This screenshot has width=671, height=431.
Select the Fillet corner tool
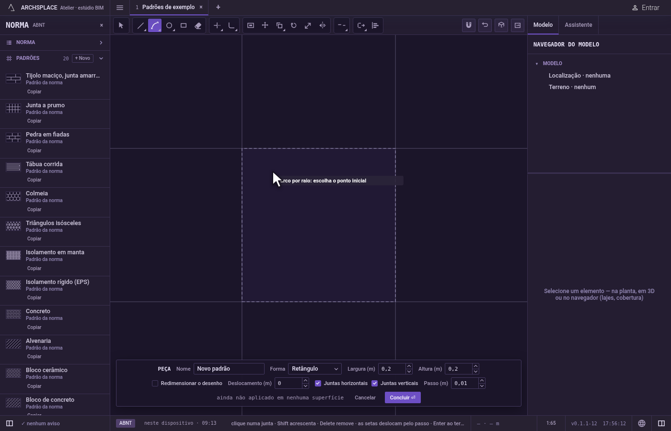click(x=231, y=25)
